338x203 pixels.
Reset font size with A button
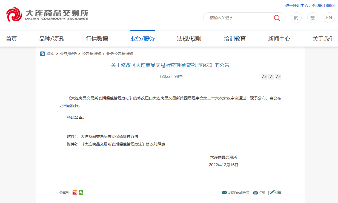271,77
